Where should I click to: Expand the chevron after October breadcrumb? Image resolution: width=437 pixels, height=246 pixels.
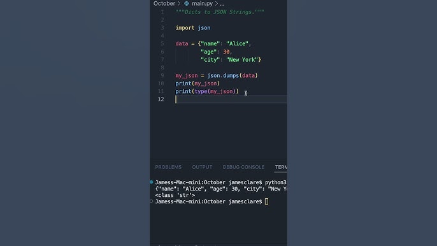click(x=179, y=4)
